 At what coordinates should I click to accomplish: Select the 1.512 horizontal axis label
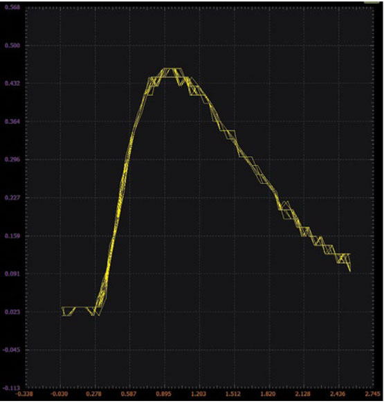pos(233,394)
